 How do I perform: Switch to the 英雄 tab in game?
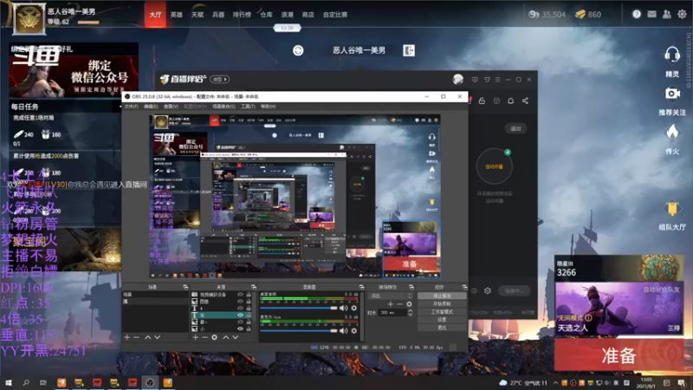pyautogui.click(x=177, y=15)
